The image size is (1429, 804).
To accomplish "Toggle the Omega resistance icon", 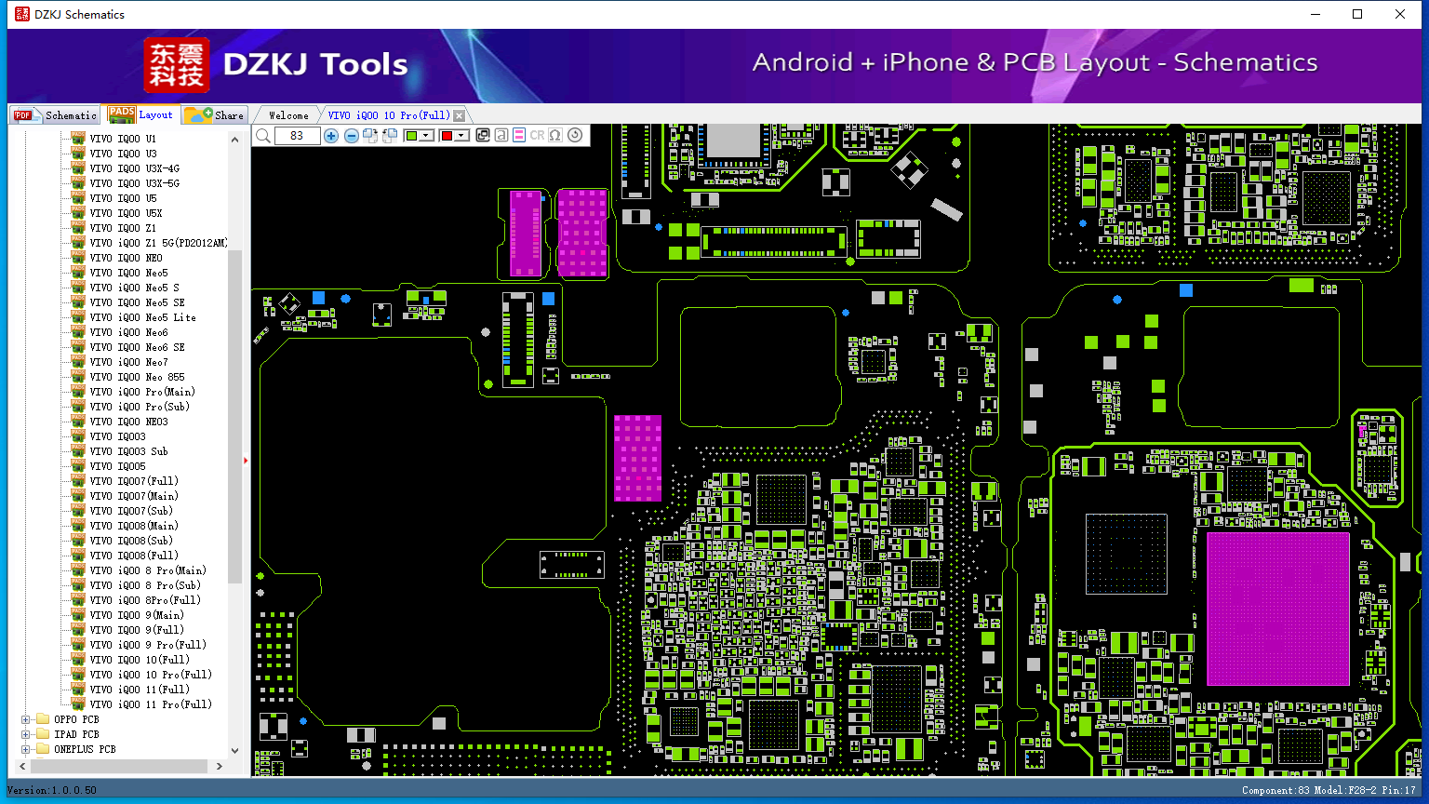I will tap(555, 136).
